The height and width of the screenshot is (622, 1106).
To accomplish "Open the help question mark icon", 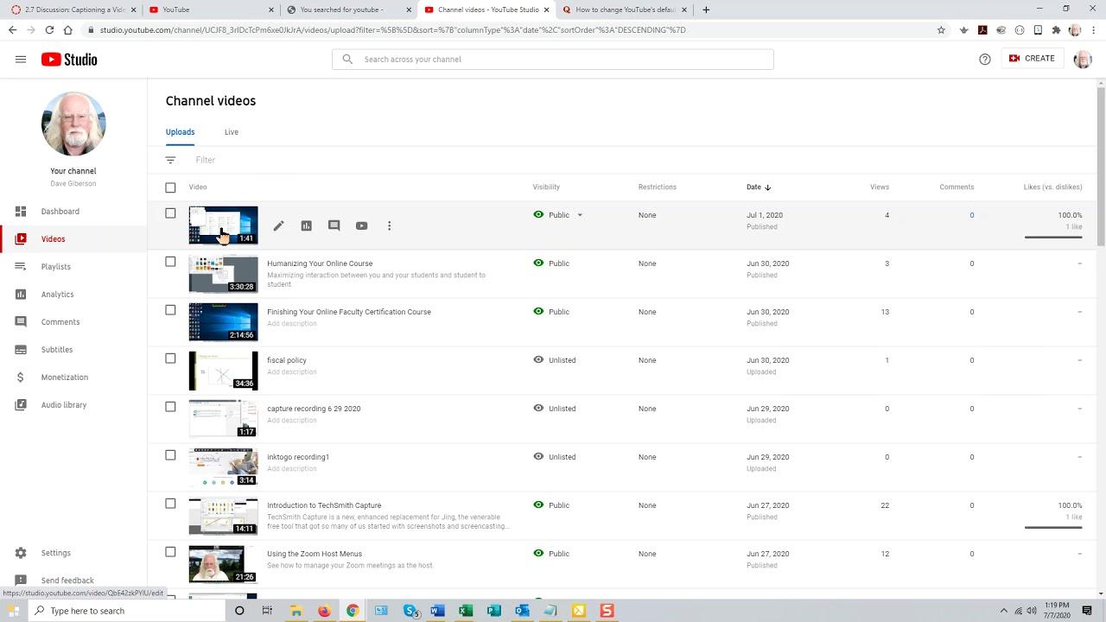I will tap(985, 59).
